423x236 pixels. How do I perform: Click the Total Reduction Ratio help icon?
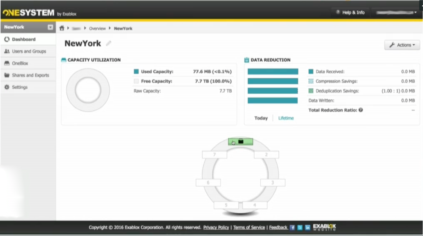[x=361, y=110]
